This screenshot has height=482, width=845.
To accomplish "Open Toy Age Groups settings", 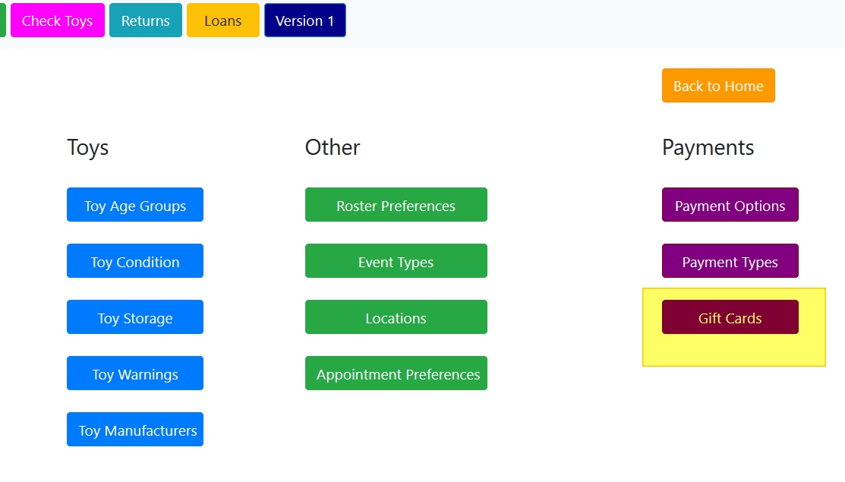I will (x=135, y=205).
